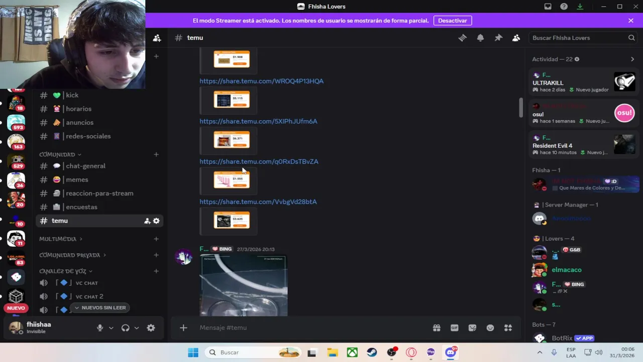The height and width of the screenshot is (362, 643).
Task: Toggle the member list icon
Action: tap(516, 38)
